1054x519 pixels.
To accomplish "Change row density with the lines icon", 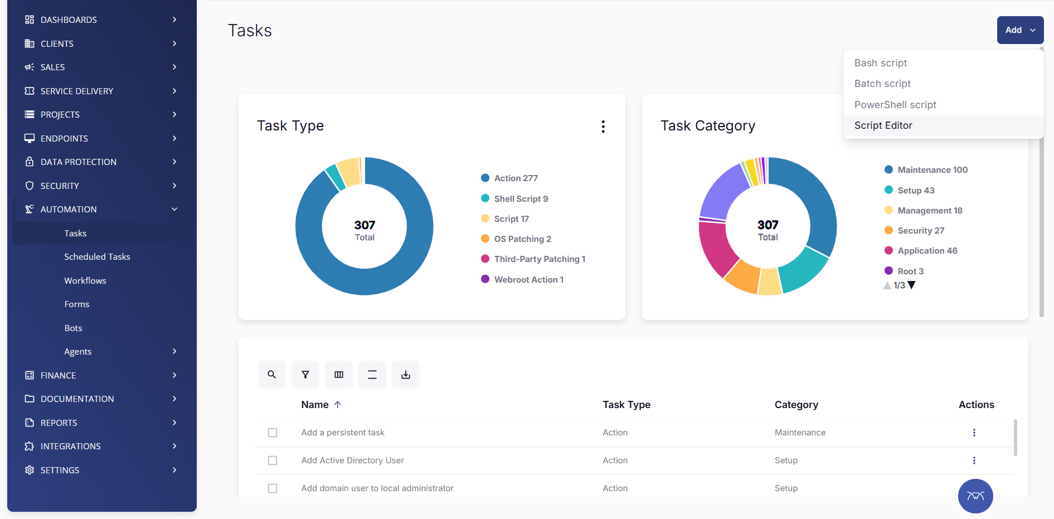I will tap(372, 375).
